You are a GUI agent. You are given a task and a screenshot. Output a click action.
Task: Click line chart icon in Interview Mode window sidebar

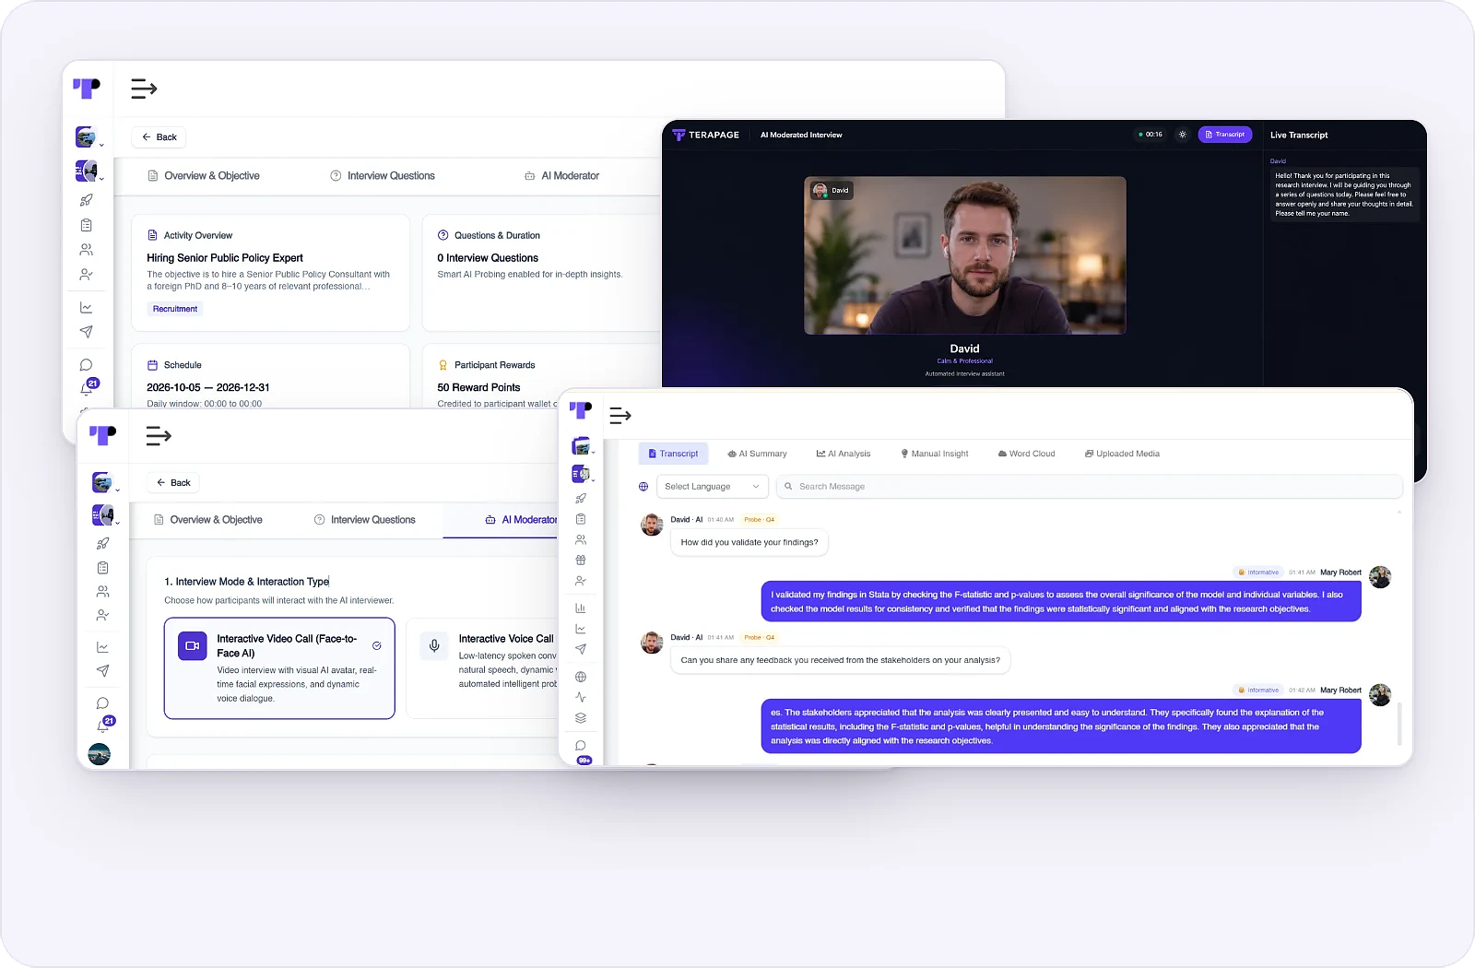point(102,647)
